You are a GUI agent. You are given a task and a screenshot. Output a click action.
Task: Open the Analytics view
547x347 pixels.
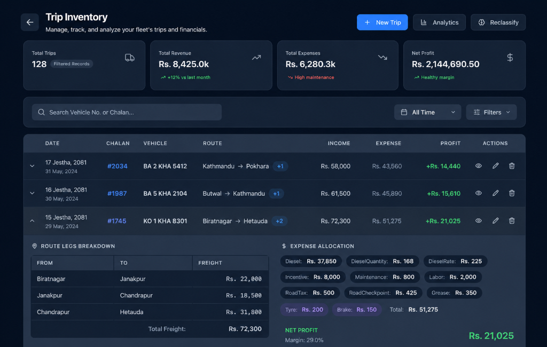point(439,22)
